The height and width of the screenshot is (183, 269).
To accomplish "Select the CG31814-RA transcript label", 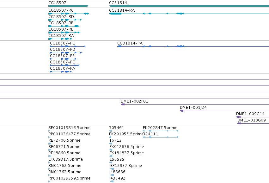I will pos(122,10).
